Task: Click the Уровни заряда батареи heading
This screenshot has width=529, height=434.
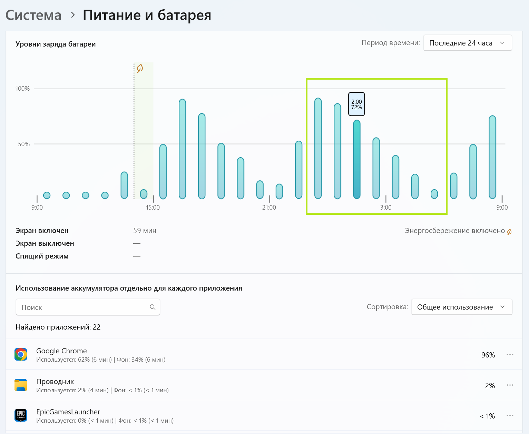Action: pyautogui.click(x=56, y=44)
